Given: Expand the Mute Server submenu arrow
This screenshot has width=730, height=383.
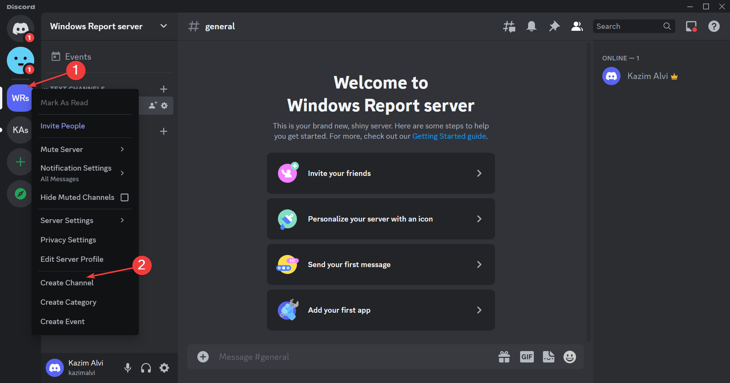Looking at the screenshot, I should click(122, 149).
